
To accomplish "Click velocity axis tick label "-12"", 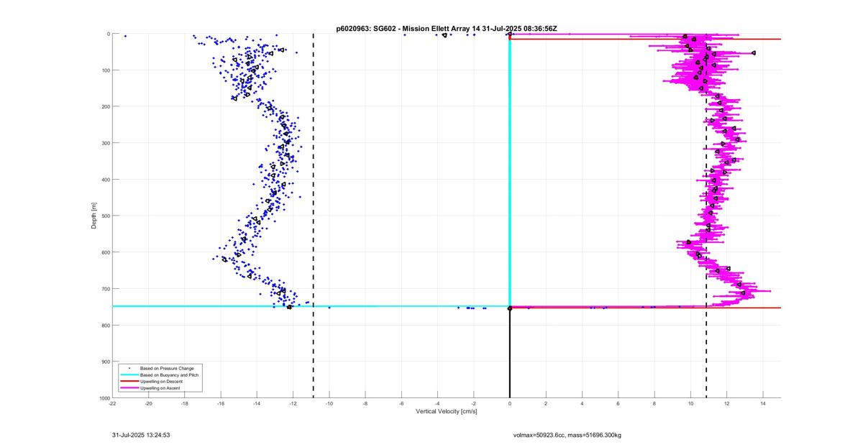I will click(293, 403).
